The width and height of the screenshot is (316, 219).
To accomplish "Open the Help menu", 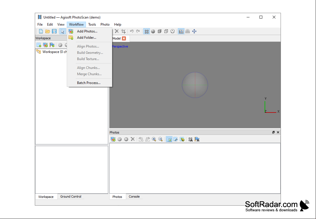I will (118, 24).
